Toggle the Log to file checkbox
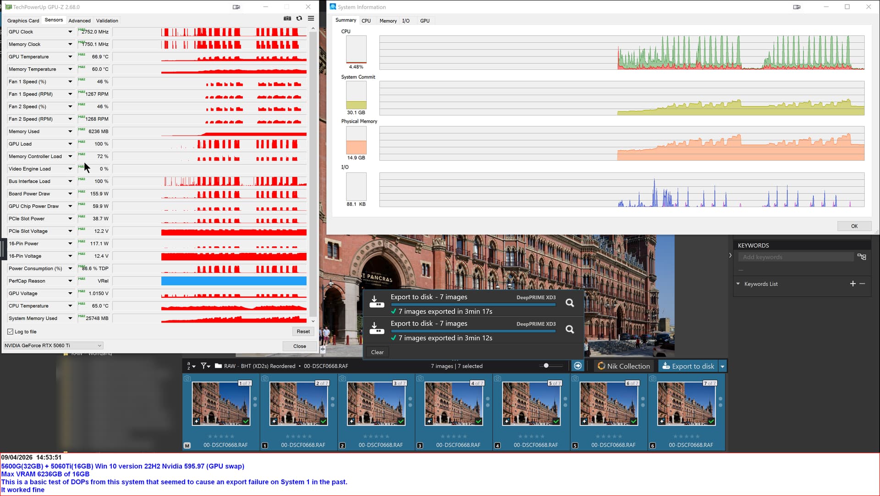This screenshot has height=496, width=880. pos(11,332)
